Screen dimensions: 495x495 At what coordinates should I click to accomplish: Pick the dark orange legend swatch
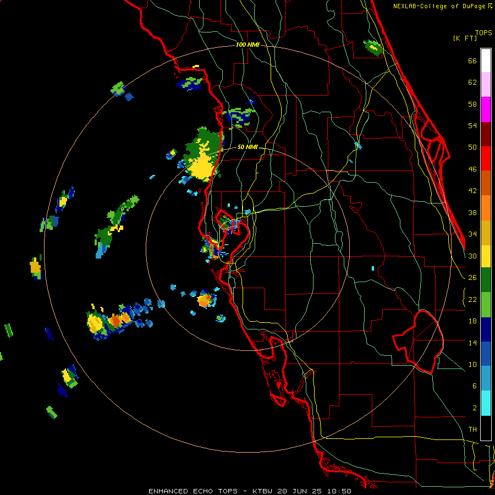pyautogui.click(x=486, y=183)
